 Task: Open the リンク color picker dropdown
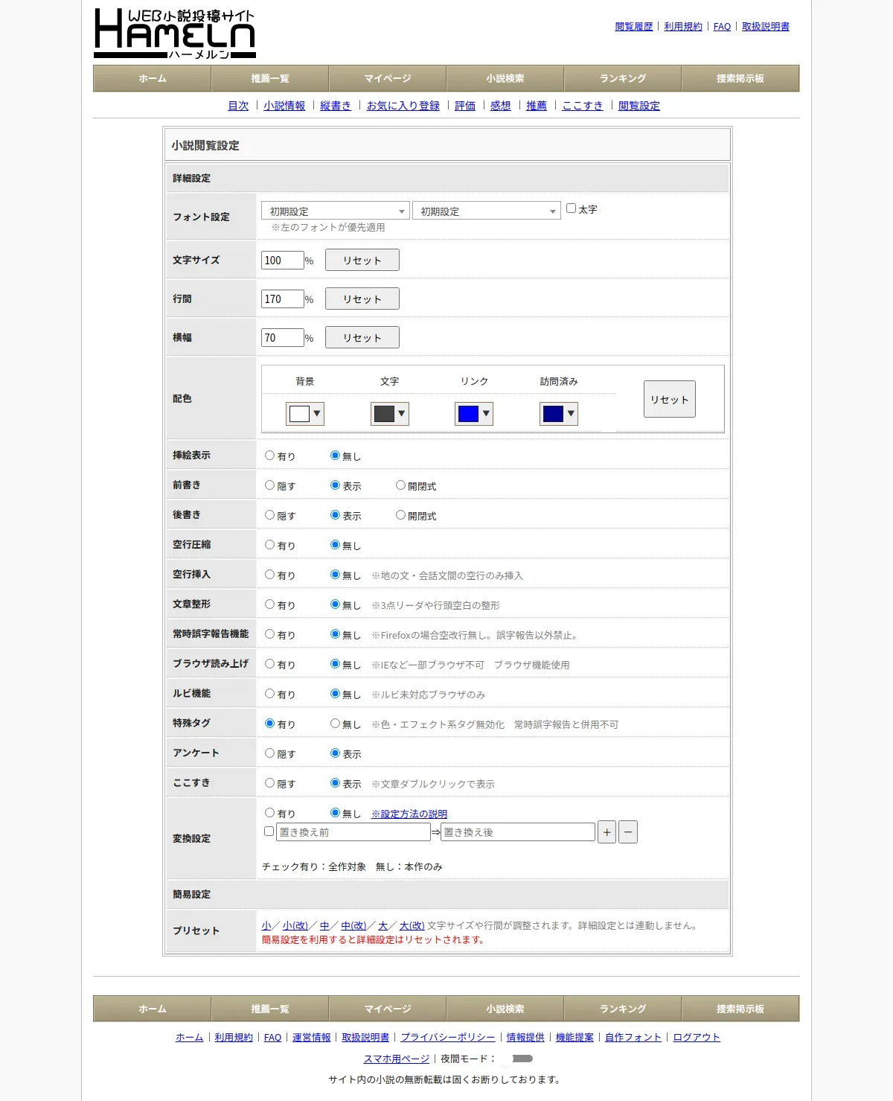pyautogui.click(x=474, y=414)
